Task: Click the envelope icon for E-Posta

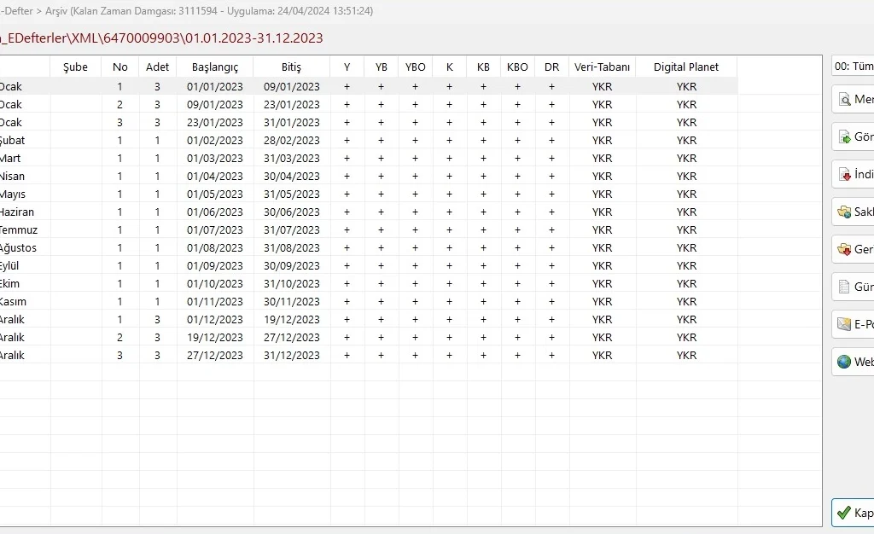Action: [x=844, y=324]
